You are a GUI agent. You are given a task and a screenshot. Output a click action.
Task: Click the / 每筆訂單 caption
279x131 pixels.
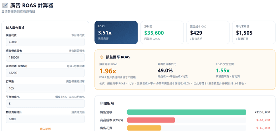coord(242,39)
